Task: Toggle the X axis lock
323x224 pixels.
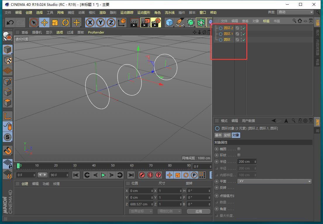Action: 90,22
